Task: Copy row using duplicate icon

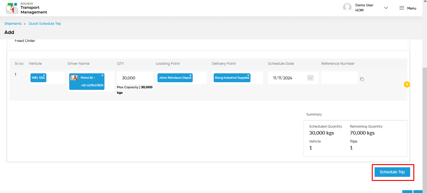Action: click(362, 79)
